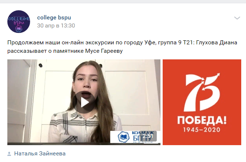Start the video with the play button
The width and height of the screenshot is (246, 162).
point(84,102)
